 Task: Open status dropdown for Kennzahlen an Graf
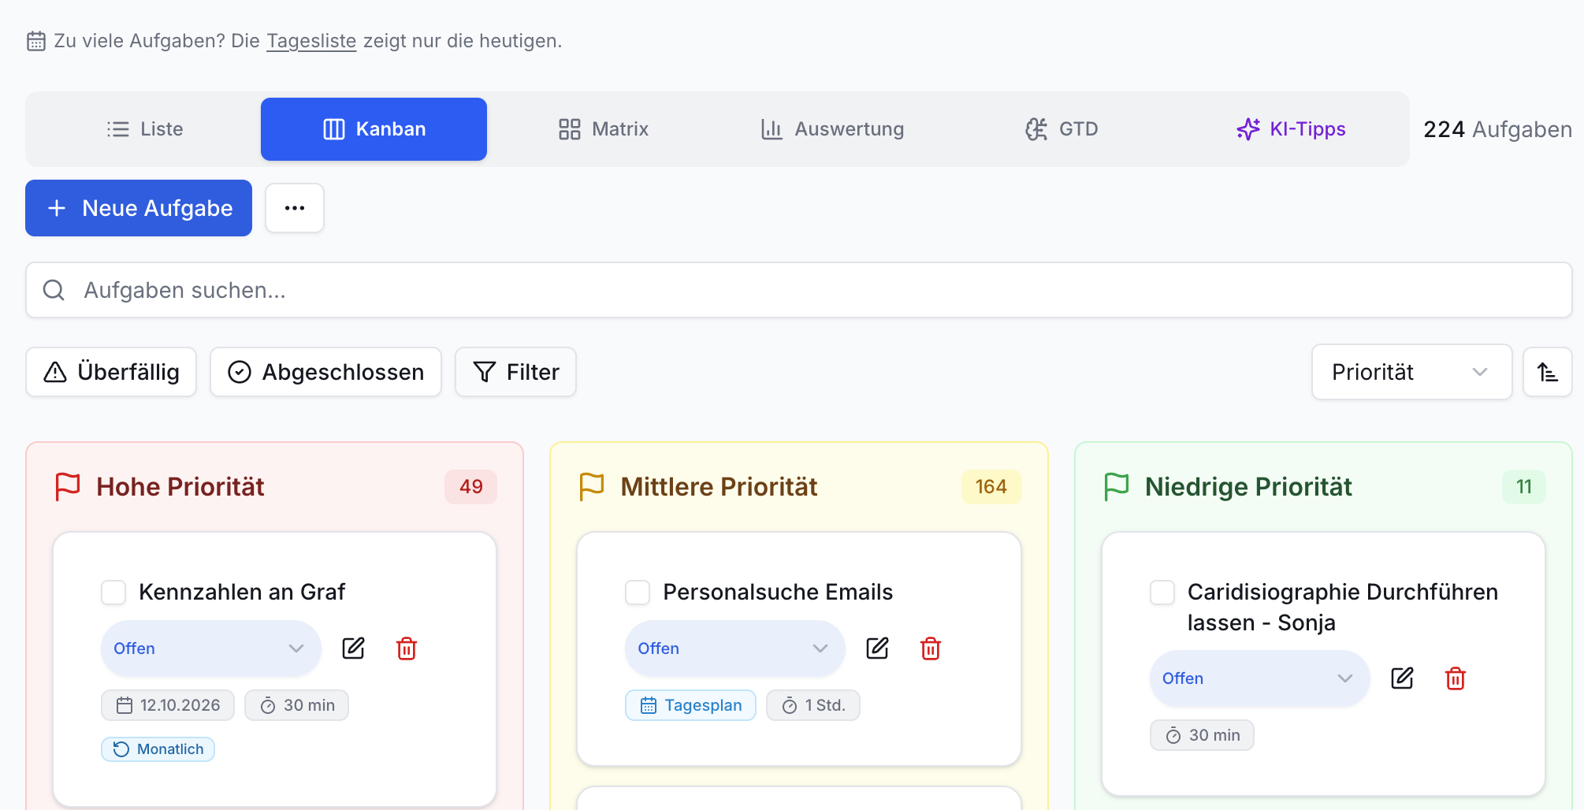[x=211, y=648]
